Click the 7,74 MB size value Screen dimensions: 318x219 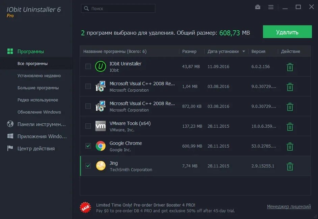190,166
